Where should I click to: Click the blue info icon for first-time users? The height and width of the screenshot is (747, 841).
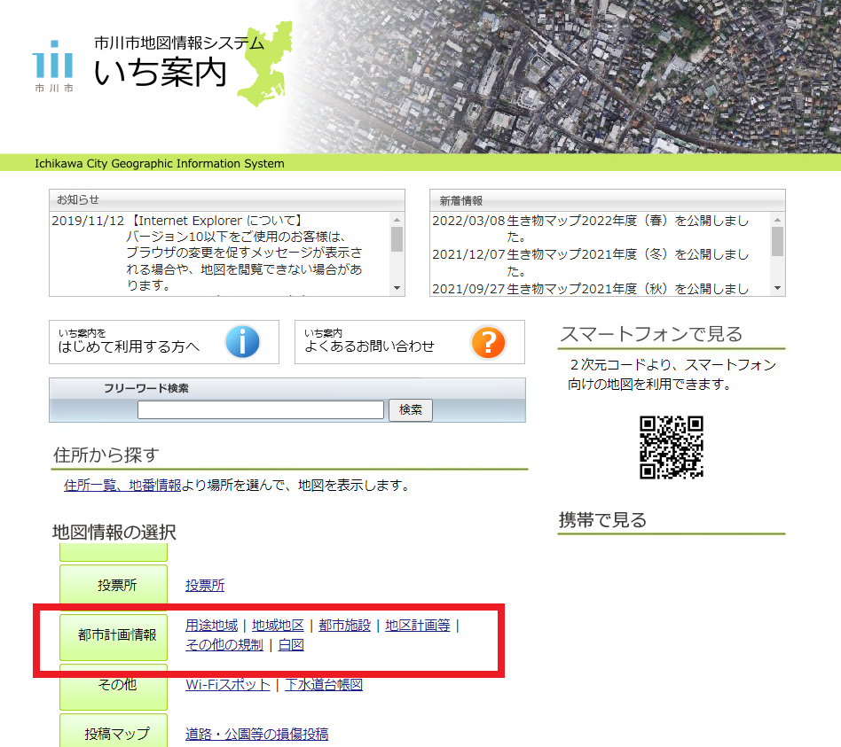point(242,342)
